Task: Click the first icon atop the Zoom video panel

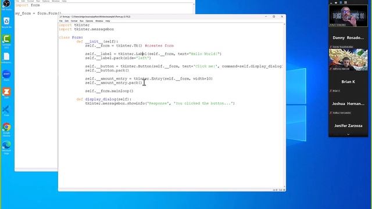Action: point(331,2)
